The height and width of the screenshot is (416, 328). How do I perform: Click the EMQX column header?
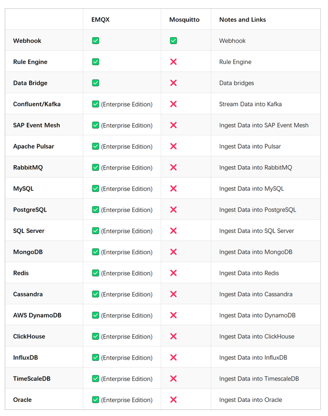point(100,20)
